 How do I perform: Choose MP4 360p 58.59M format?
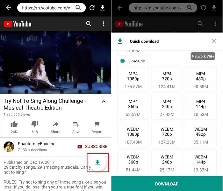(133, 107)
